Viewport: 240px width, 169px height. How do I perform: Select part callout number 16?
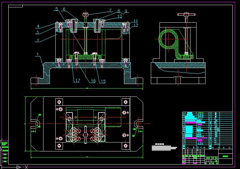tap(93, 81)
